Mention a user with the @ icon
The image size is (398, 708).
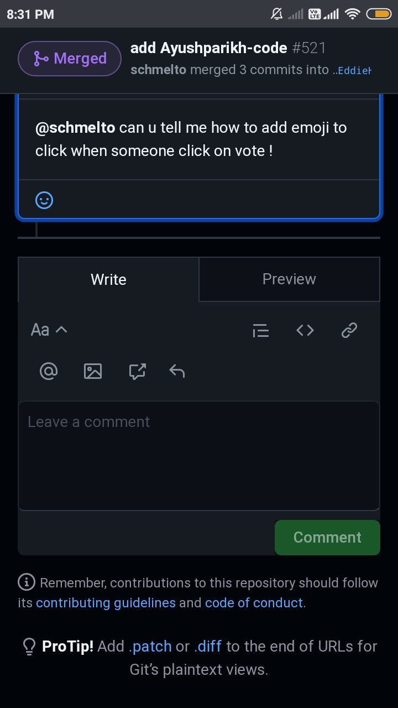point(49,371)
